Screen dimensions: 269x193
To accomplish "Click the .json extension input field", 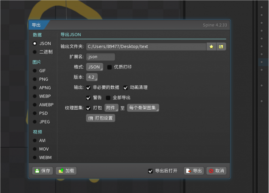I will [100, 57].
